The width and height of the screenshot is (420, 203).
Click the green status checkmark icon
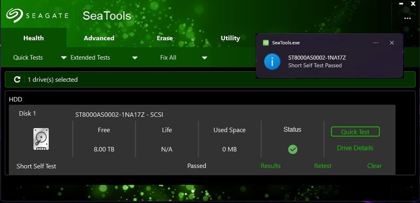coord(293,149)
